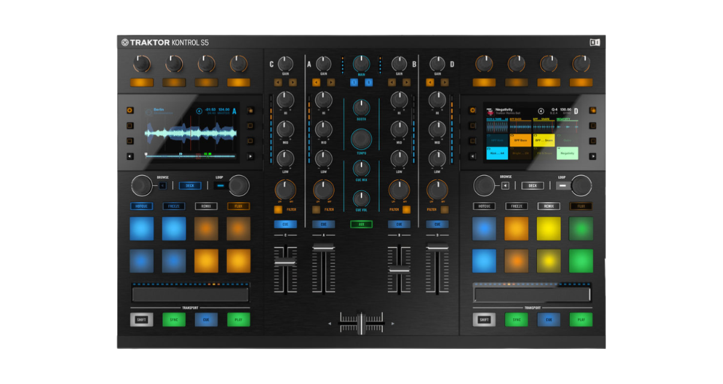This screenshot has height=384, width=723.
Task: Click the channel A left FX assign arrow
Action: (x=315, y=82)
